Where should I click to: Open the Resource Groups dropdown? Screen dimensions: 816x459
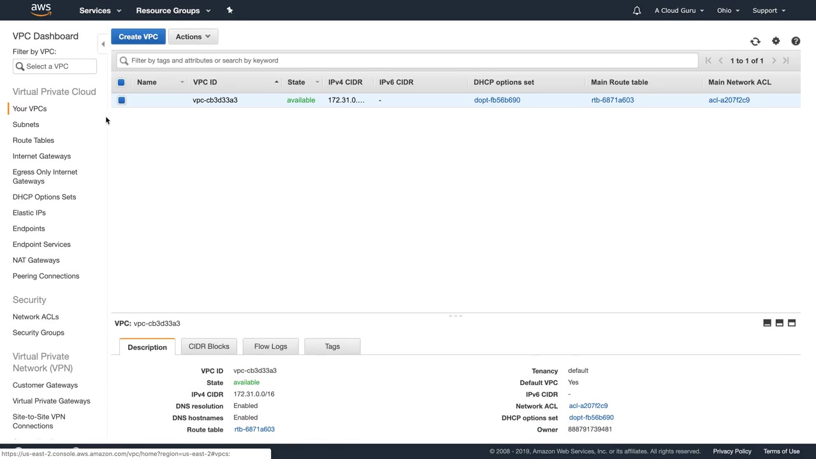173,10
